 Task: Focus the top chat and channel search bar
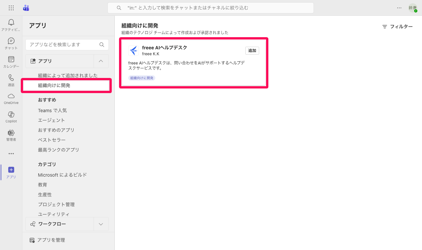210,8
